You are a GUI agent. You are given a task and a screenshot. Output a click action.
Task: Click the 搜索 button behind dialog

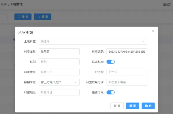pyautogui.click(x=23, y=17)
